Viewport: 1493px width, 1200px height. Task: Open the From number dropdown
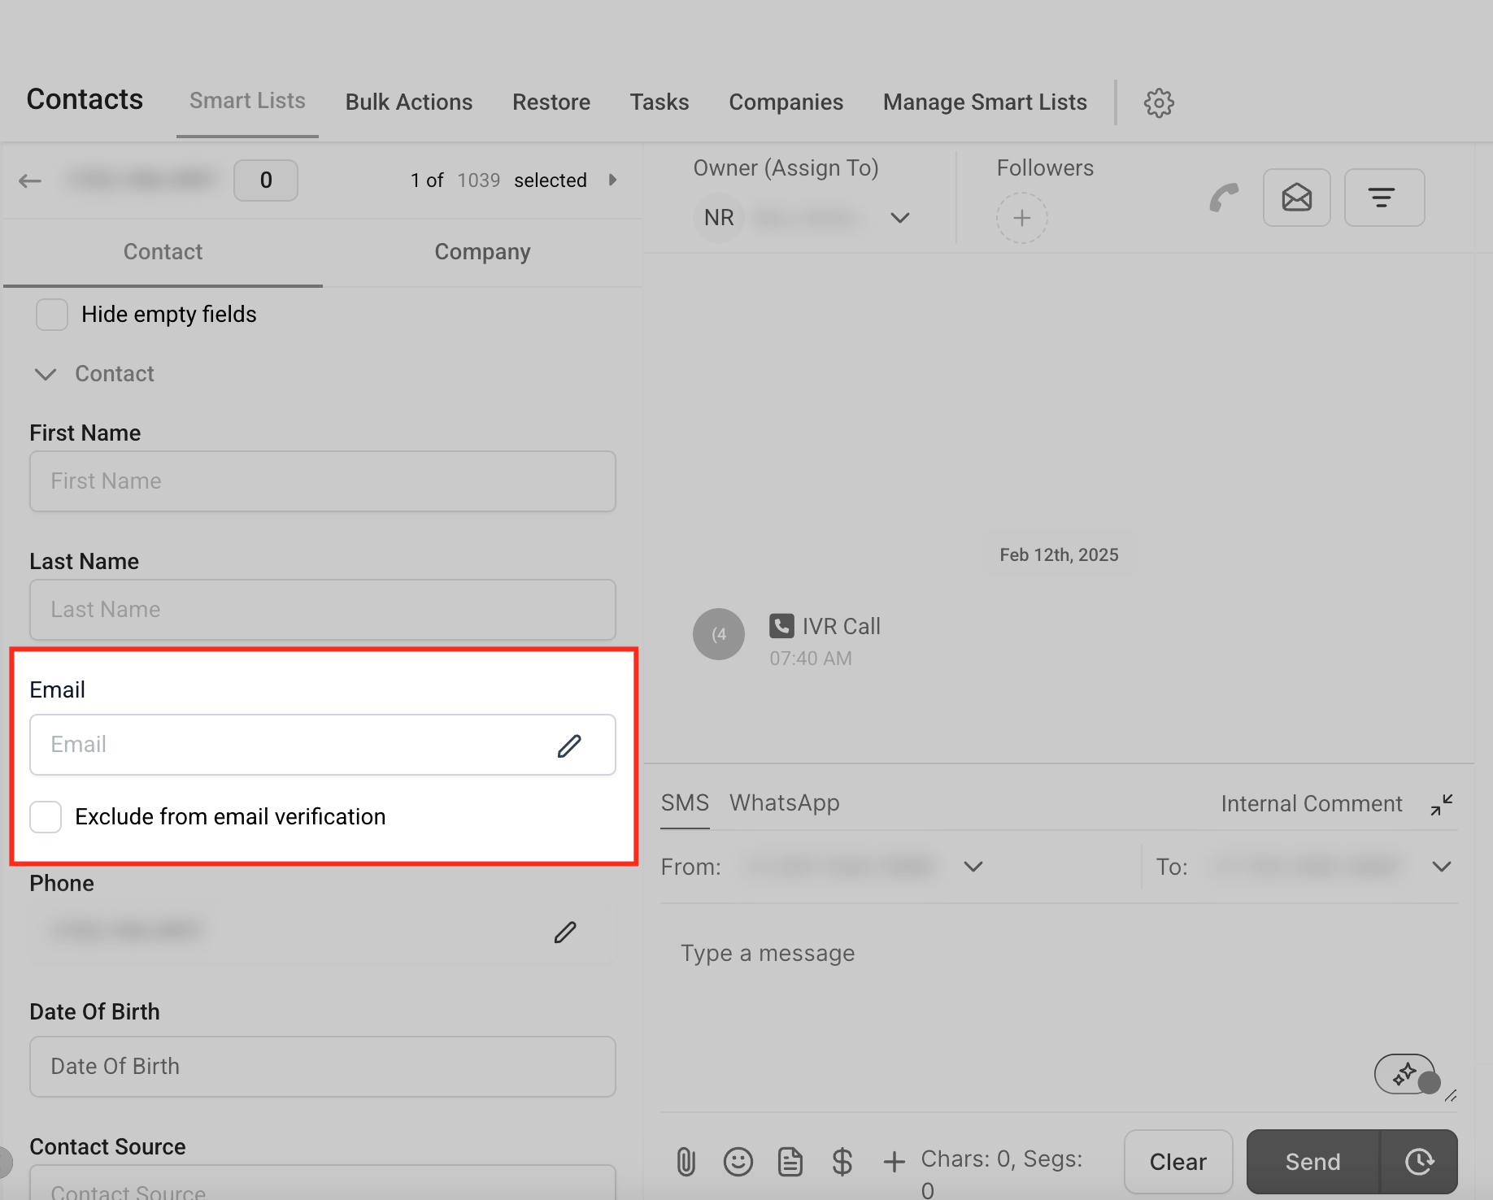(x=973, y=867)
